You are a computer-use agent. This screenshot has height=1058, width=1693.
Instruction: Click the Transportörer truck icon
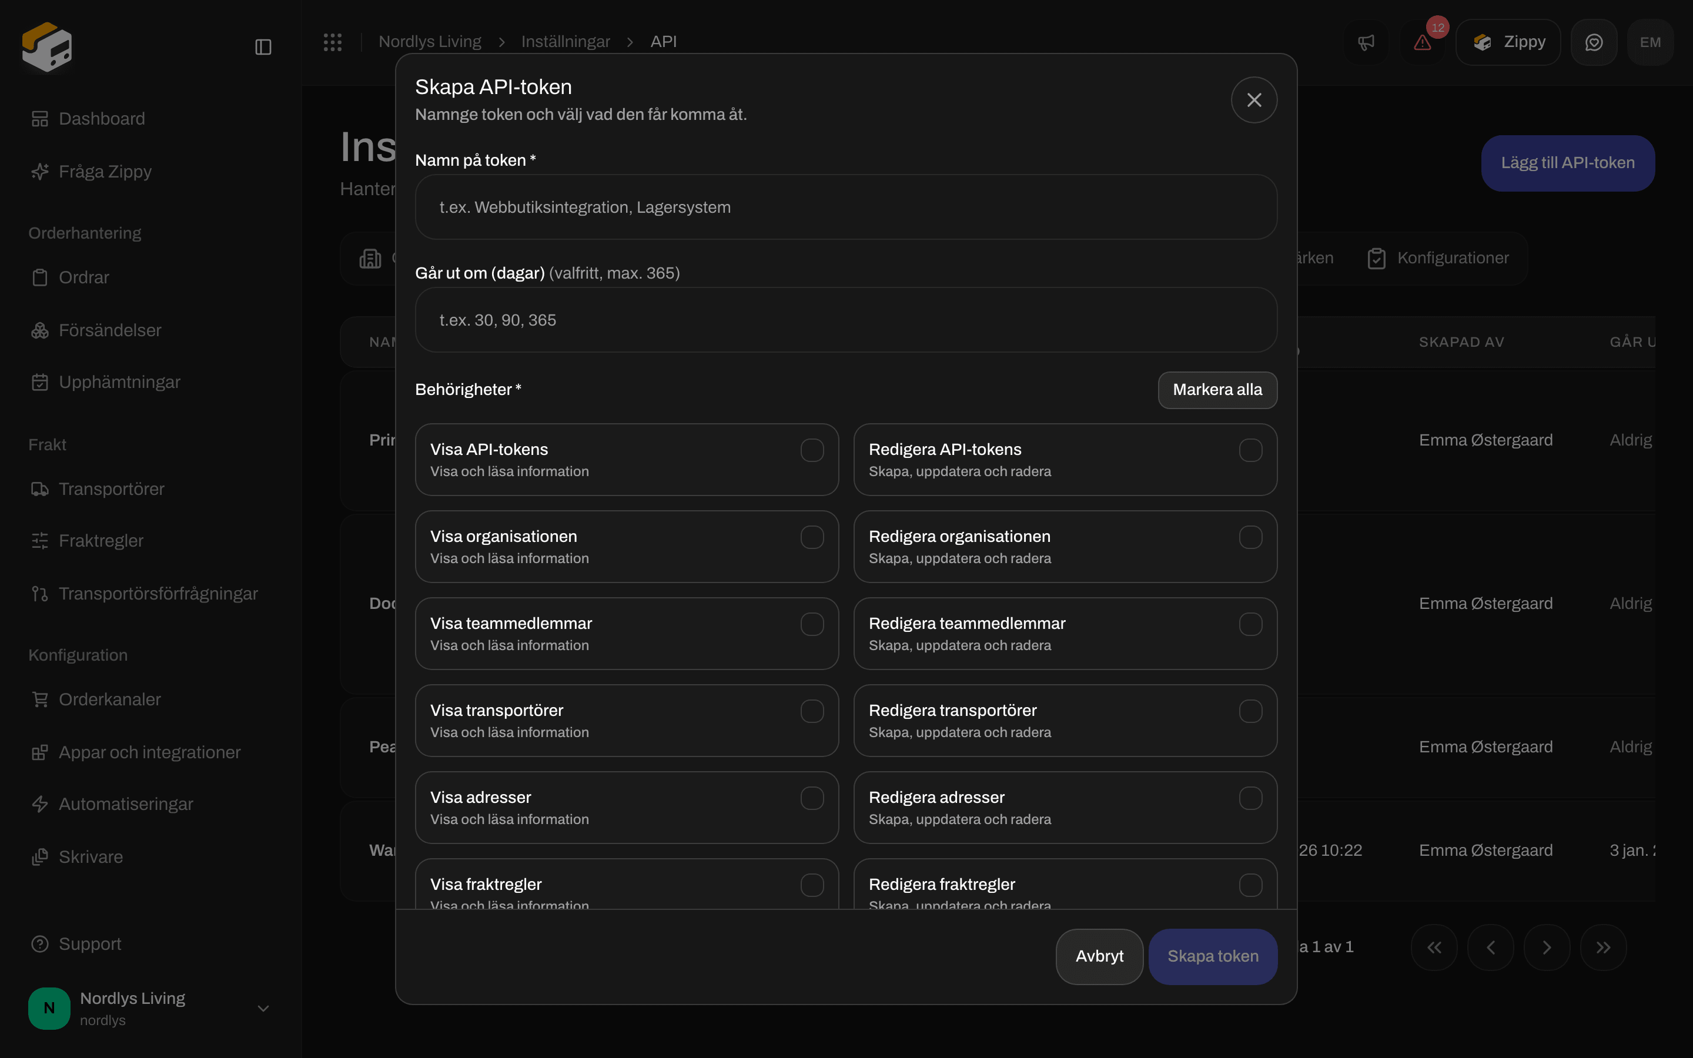pyautogui.click(x=40, y=489)
